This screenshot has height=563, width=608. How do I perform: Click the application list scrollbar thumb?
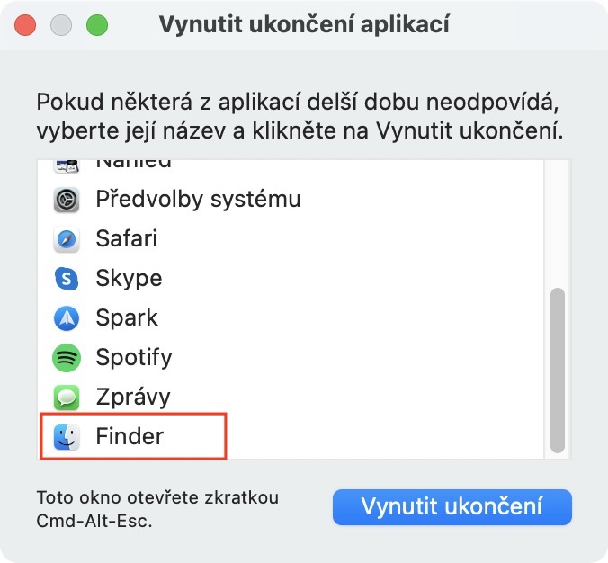558,369
